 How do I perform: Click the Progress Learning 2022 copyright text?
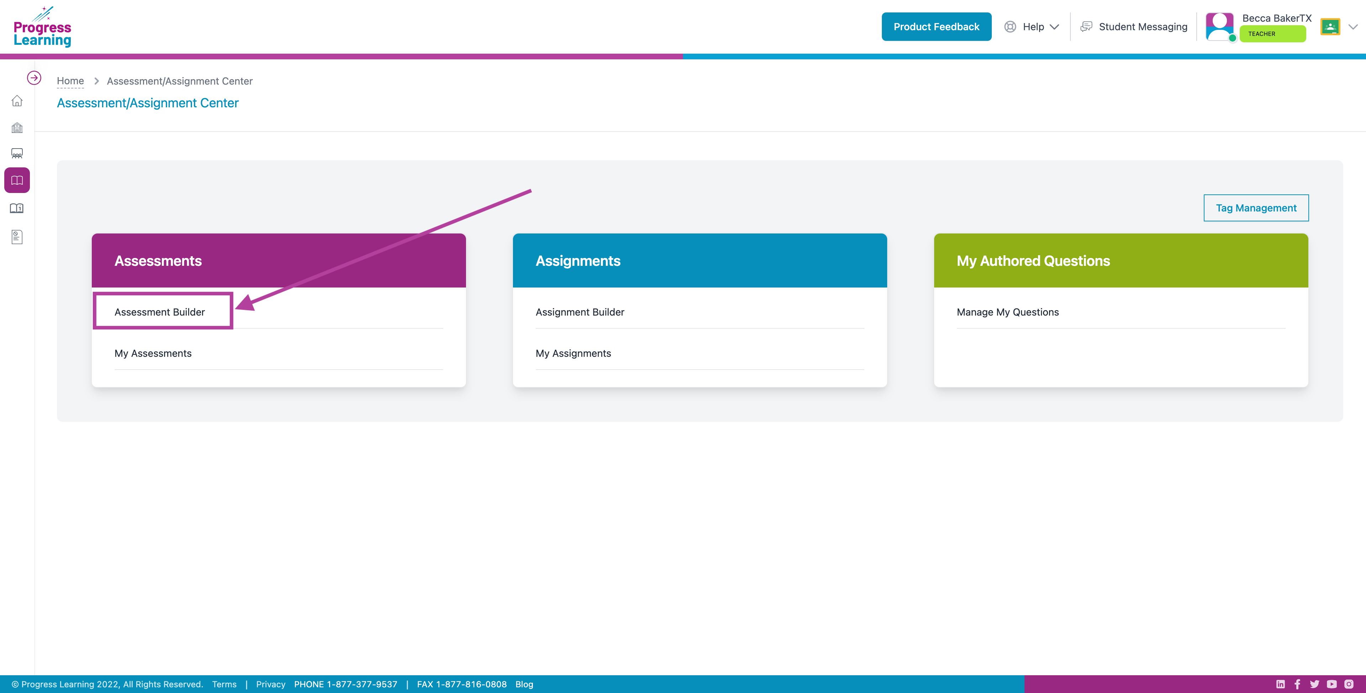click(107, 684)
